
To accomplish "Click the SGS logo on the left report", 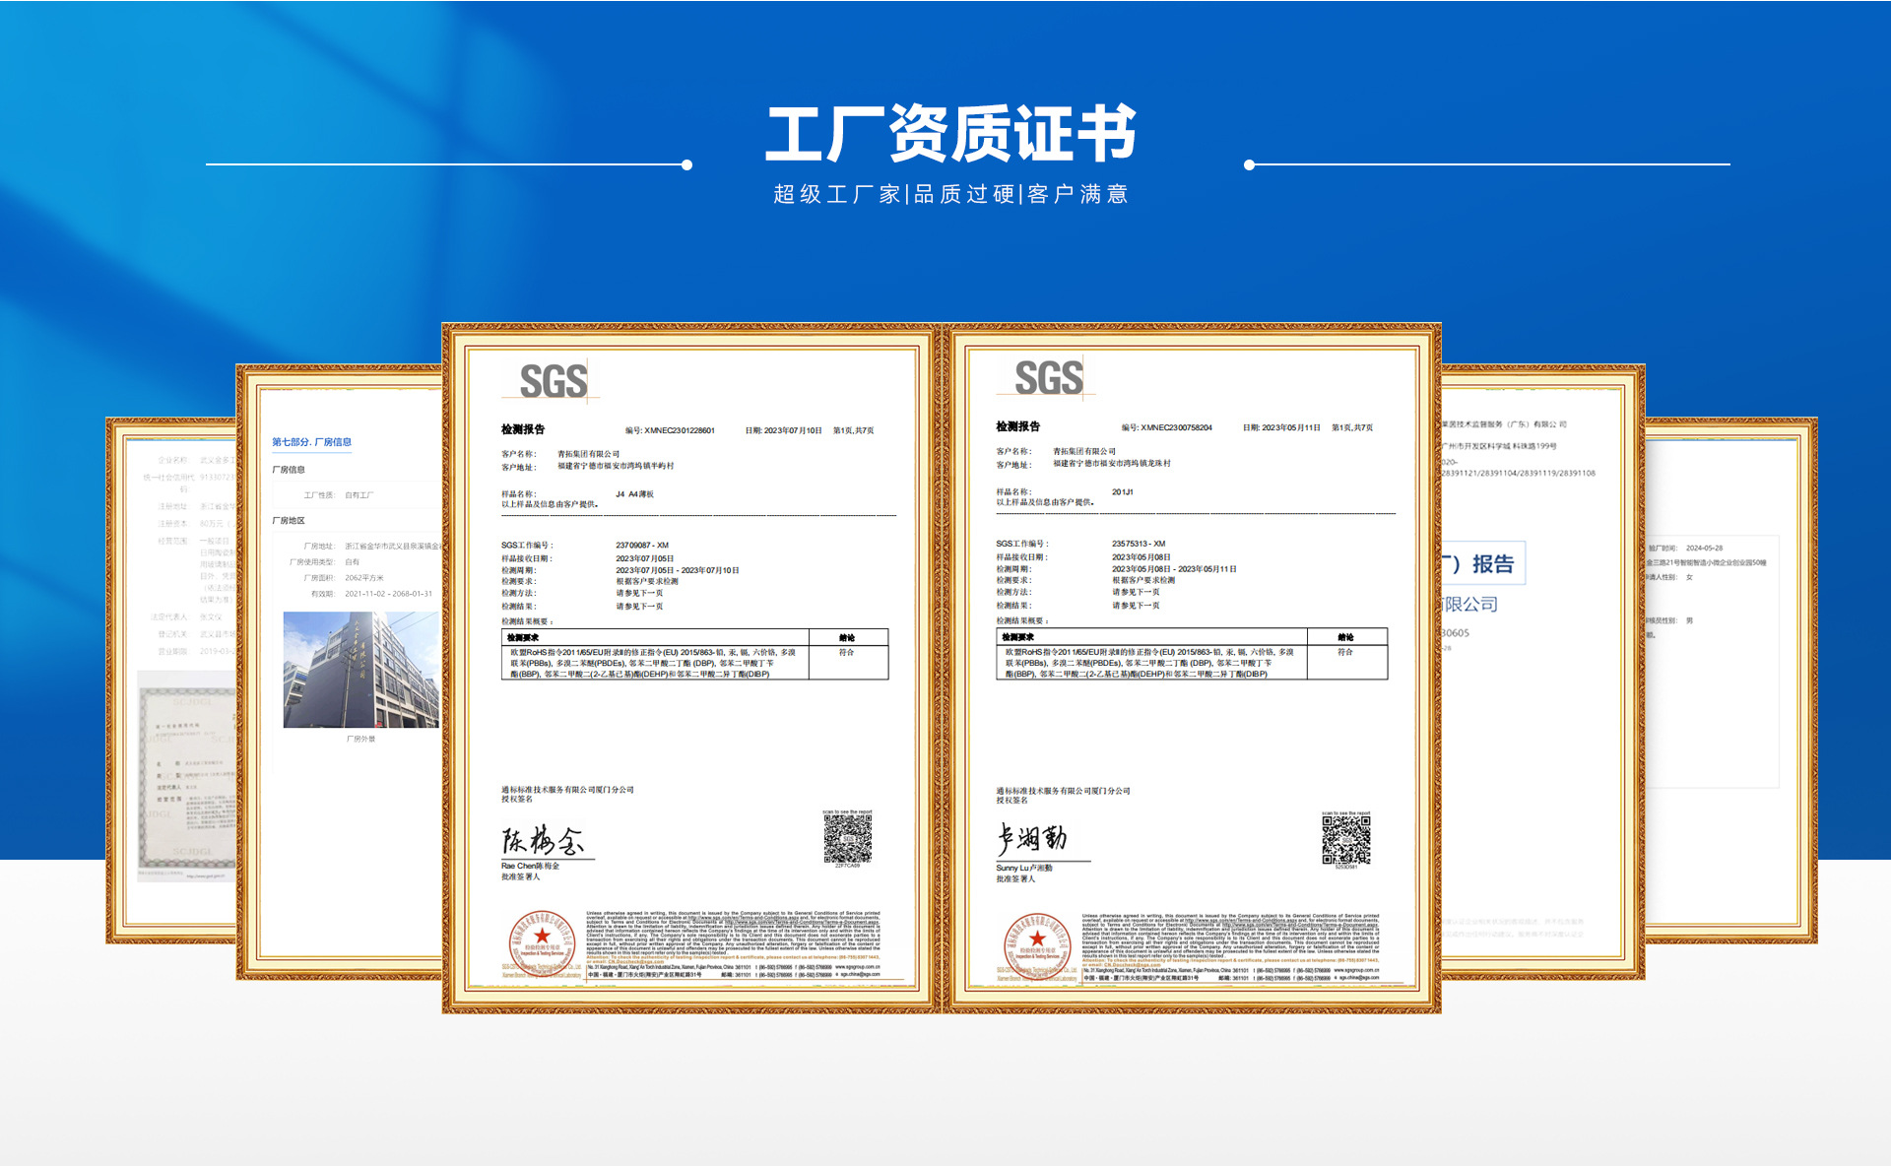I will pos(553,382).
